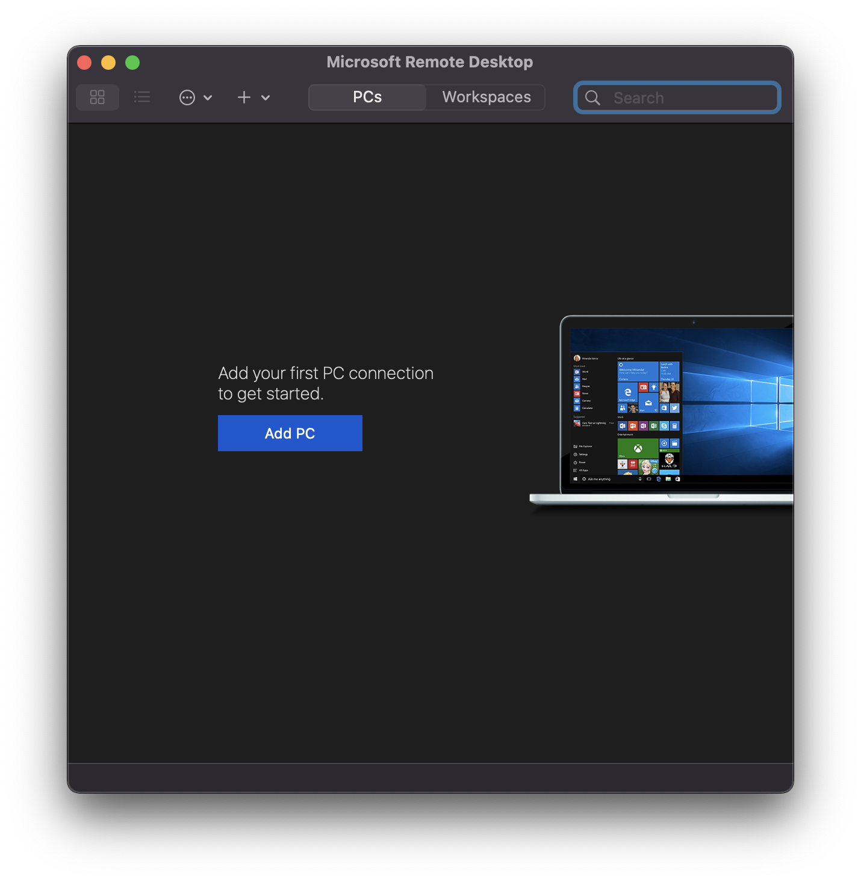Close the Microsoft Remote Desktop window
This screenshot has width=861, height=882.
[84, 62]
